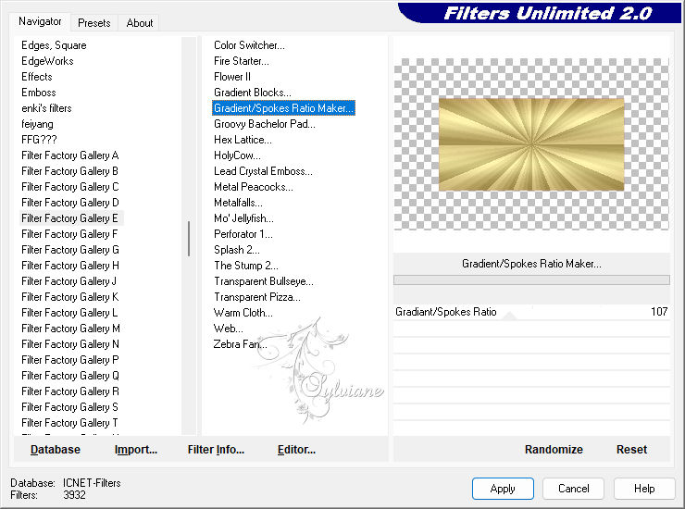Choose the Gradient Blocks filter

click(252, 93)
